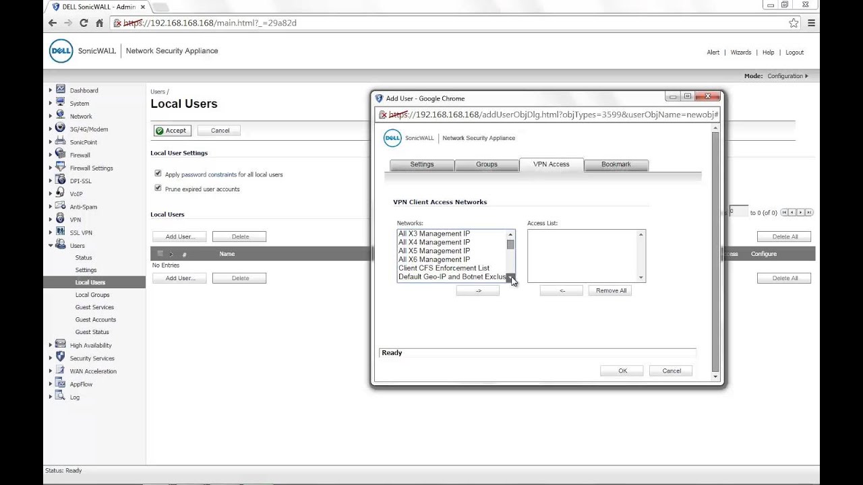Screen dimensions: 863x485
Task: Click the VPN icon in sidebar
Action: coord(61,219)
